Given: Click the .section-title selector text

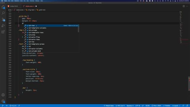Looking at the screenshot, I should click(28, 69).
